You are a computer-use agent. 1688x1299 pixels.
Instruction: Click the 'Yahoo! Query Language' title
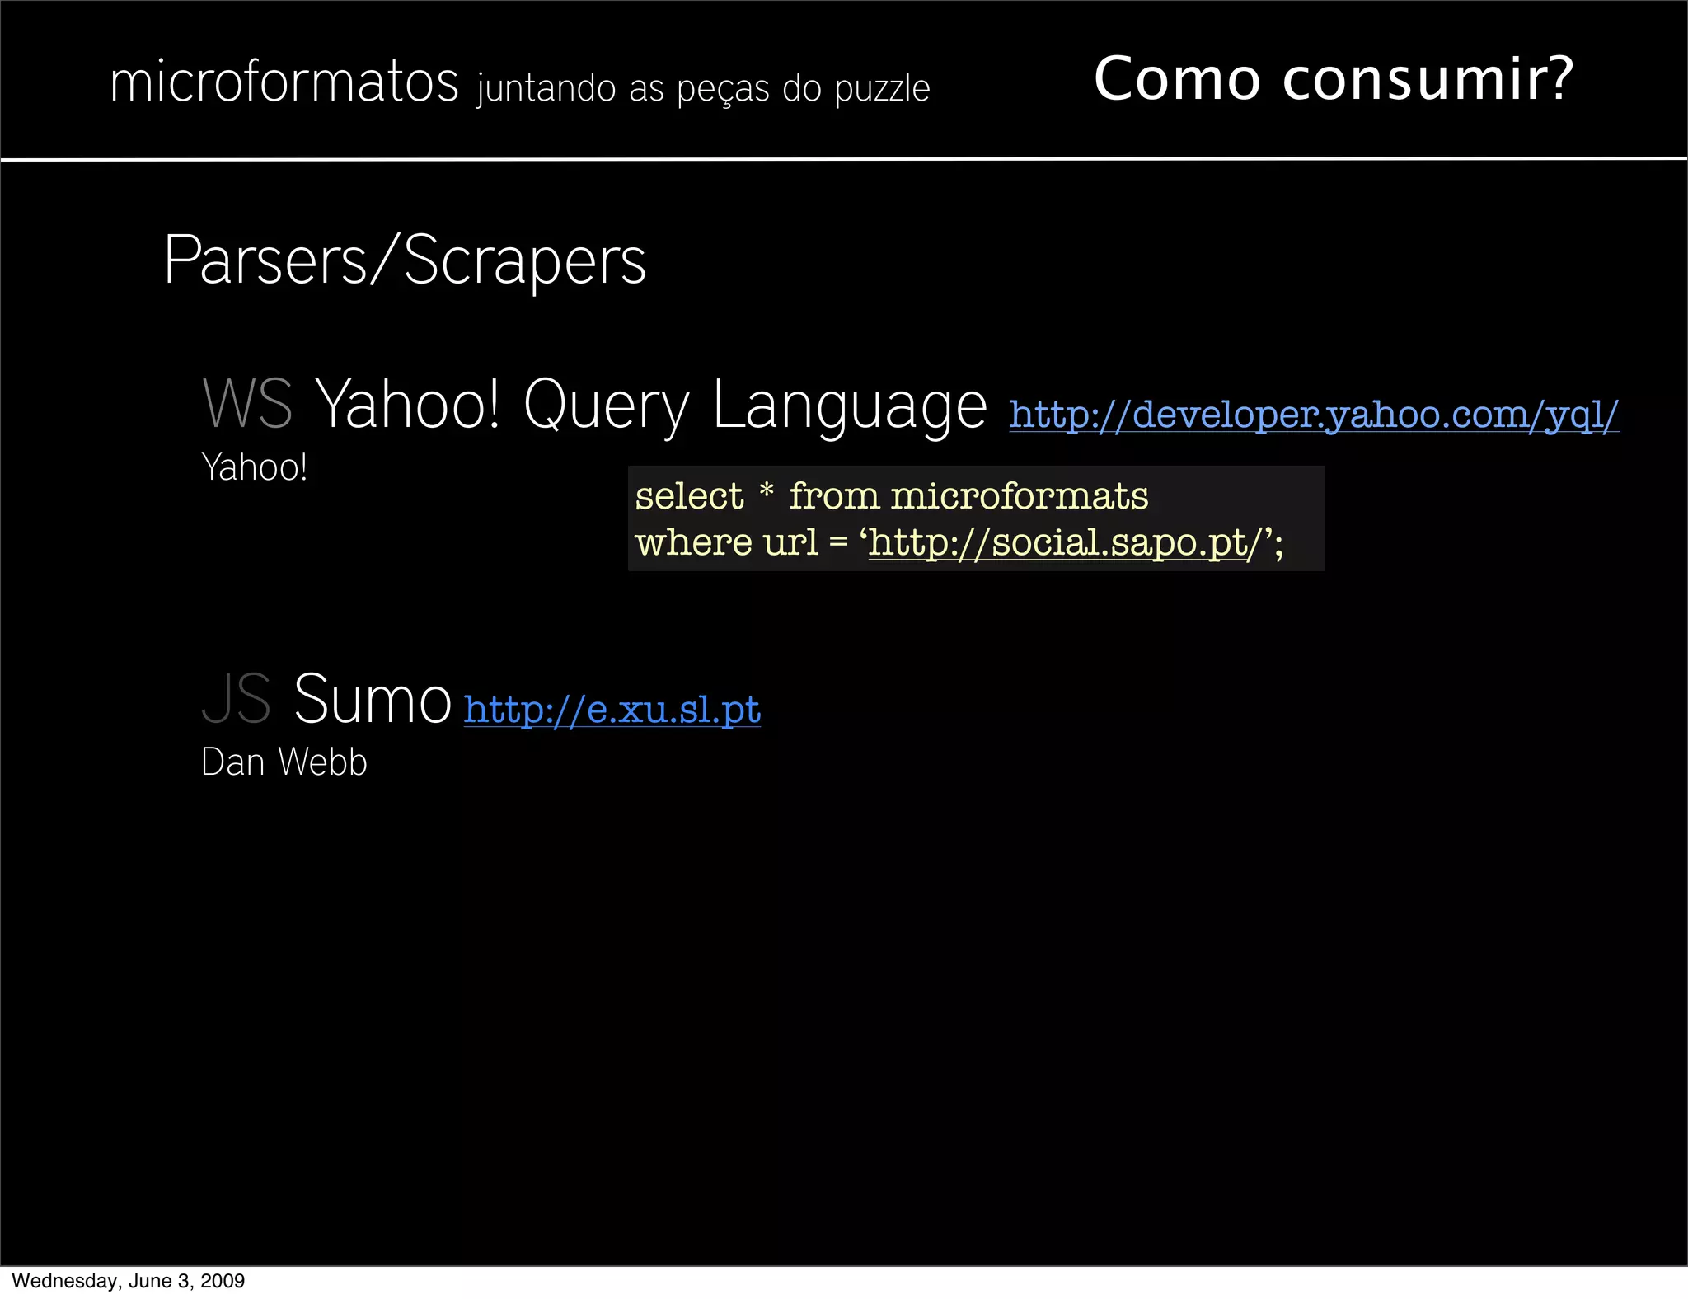651,406
